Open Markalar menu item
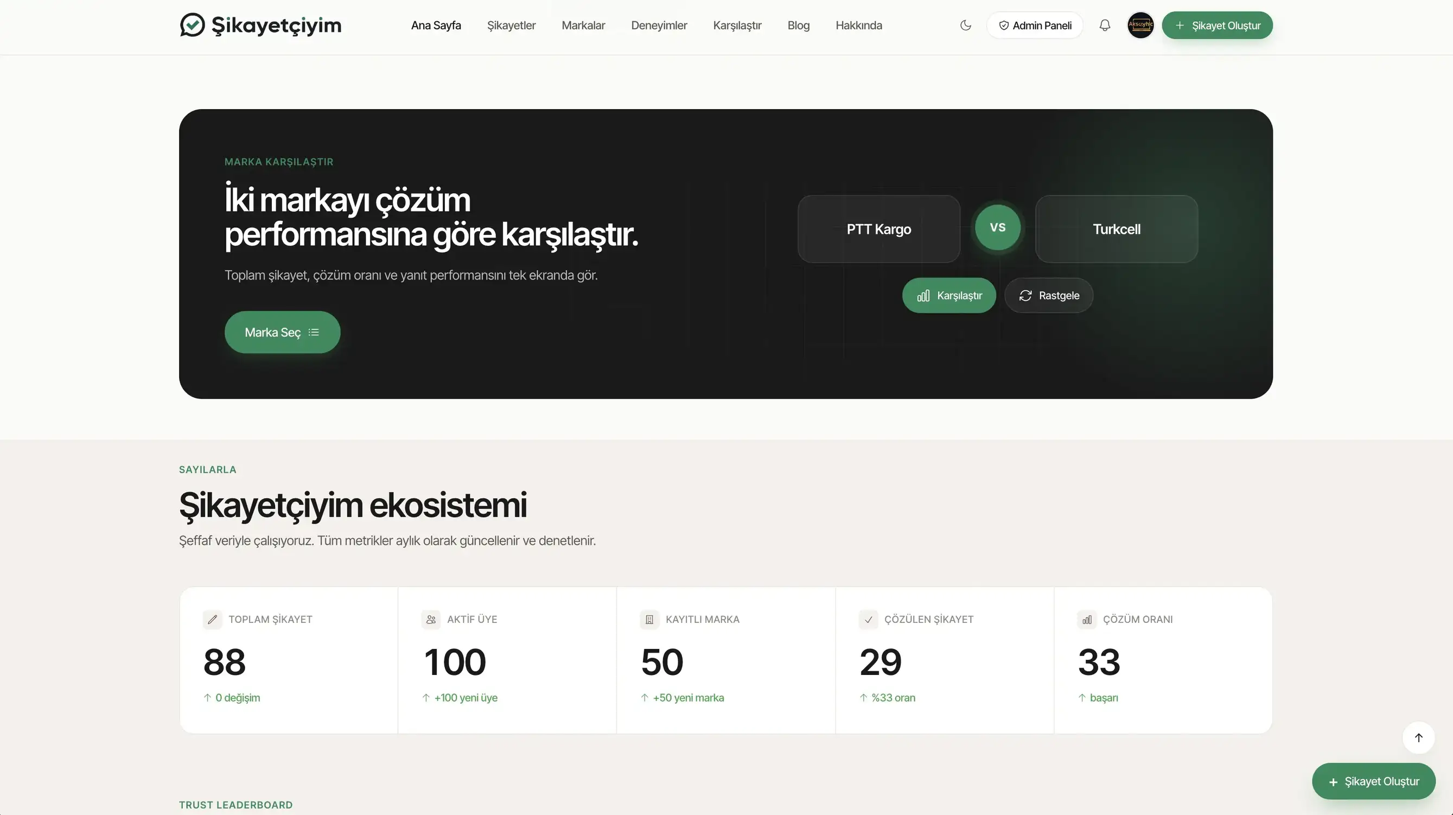This screenshot has width=1453, height=815. (583, 26)
